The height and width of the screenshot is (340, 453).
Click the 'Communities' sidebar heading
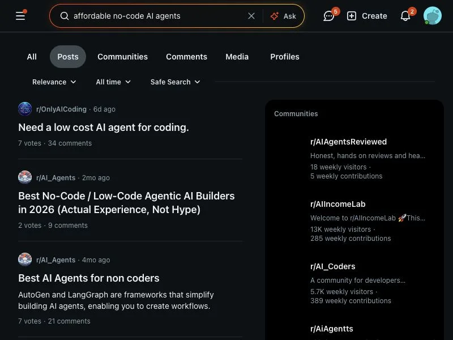296,114
